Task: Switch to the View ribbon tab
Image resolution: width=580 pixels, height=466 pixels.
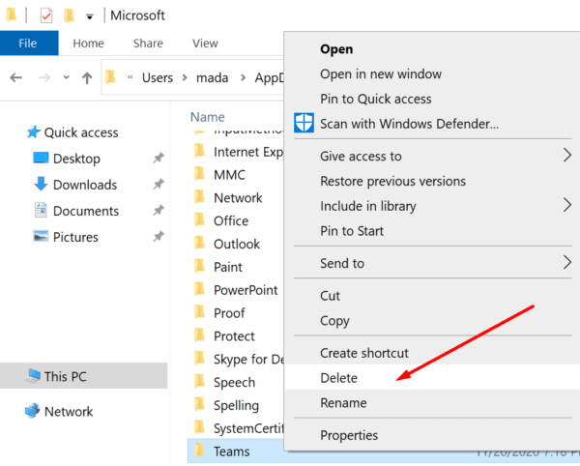Action: 205,44
